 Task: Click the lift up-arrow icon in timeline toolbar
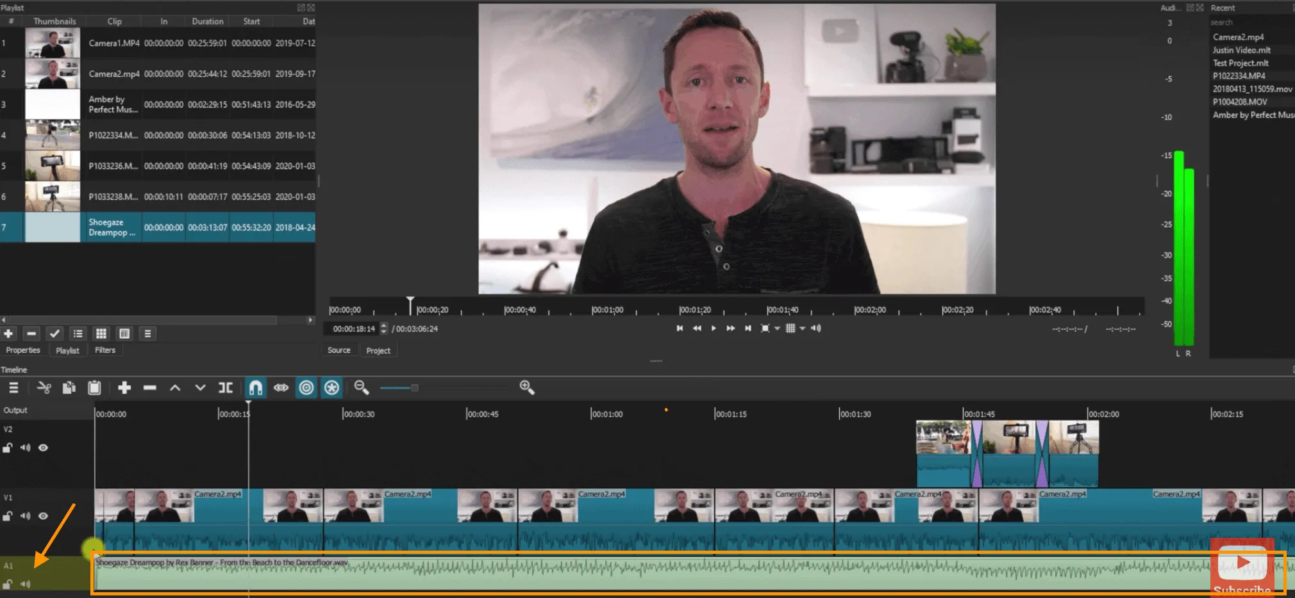point(175,388)
